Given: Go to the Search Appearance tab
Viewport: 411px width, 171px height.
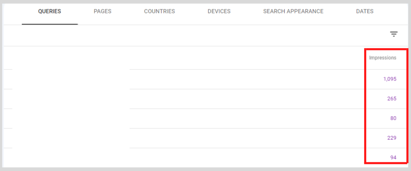Looking at the screenshot, I should pyautogui.click(x=293, y=11).
